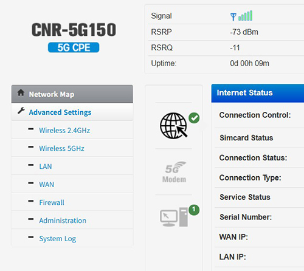This screenshot has height=271, width=304.
Task: Click the home icon beside Network Map
Action: [x=21, y=93]
